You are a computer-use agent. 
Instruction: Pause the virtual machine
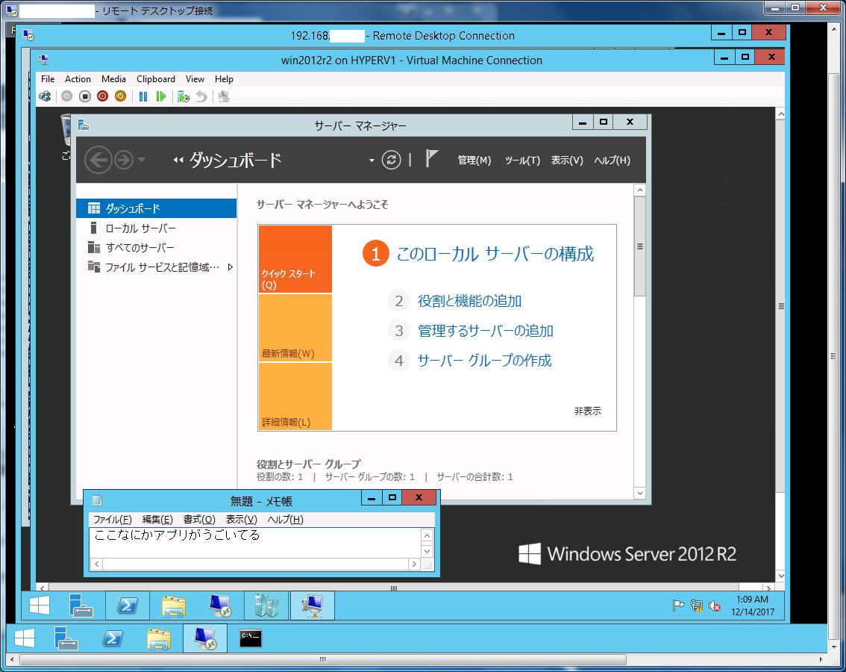coord(143,97)
